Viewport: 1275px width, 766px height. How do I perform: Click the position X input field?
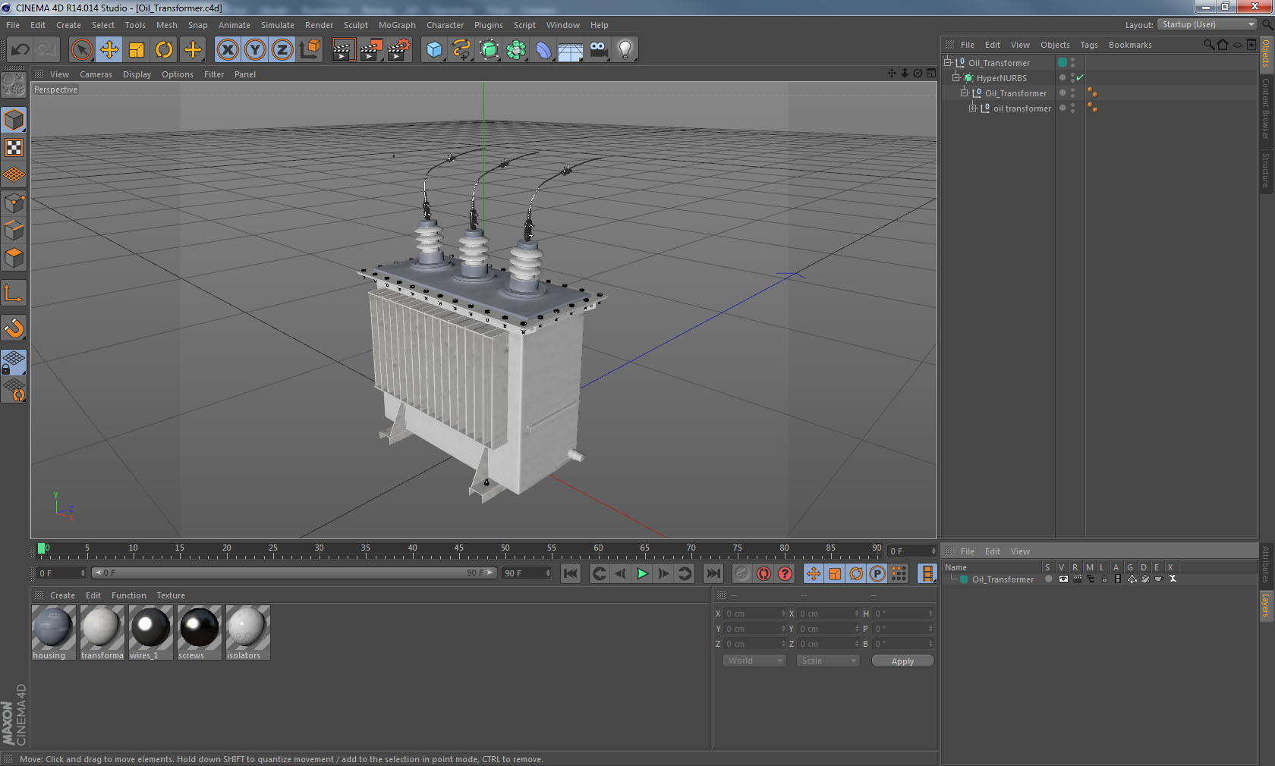coord(755,614)
